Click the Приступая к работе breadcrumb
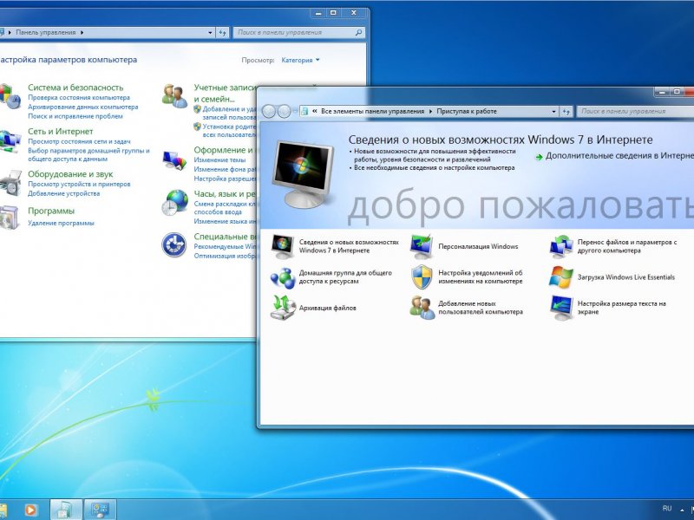 click(467, 112)
